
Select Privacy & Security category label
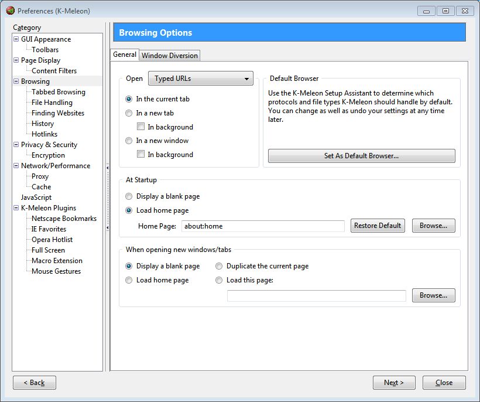pyautogui.click(x=49, y=145)
